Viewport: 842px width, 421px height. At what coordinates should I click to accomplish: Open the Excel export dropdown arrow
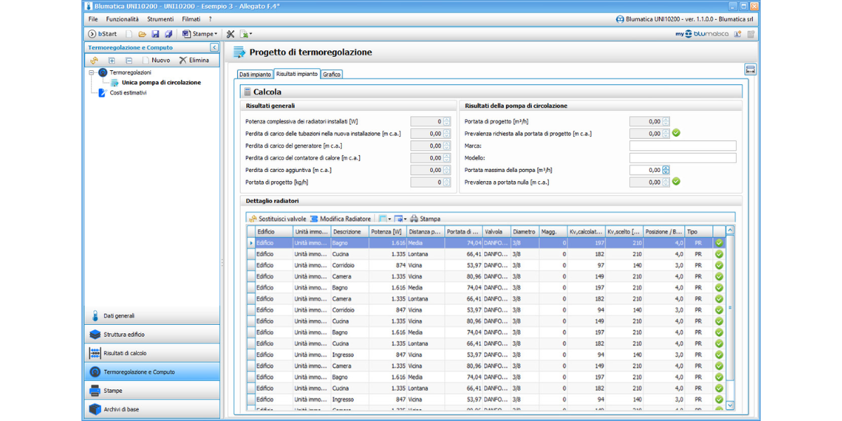tap(250, 34)
